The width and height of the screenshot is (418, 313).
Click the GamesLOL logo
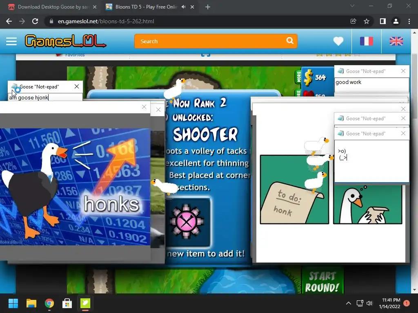click(x=66, y=41)
